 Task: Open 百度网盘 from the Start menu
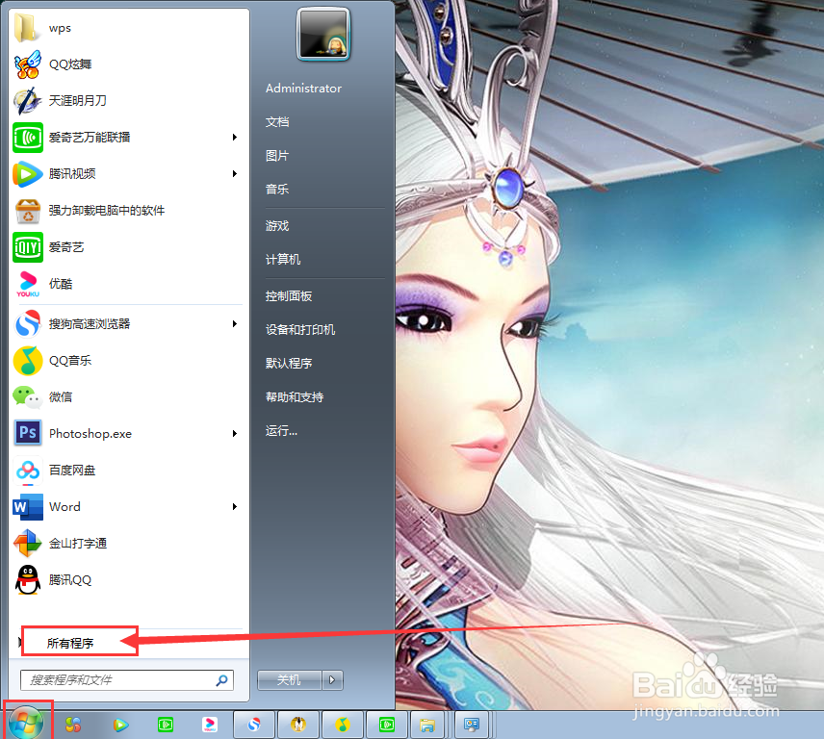[x=127, y=471]
